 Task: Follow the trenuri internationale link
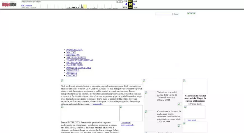[127, 124]
